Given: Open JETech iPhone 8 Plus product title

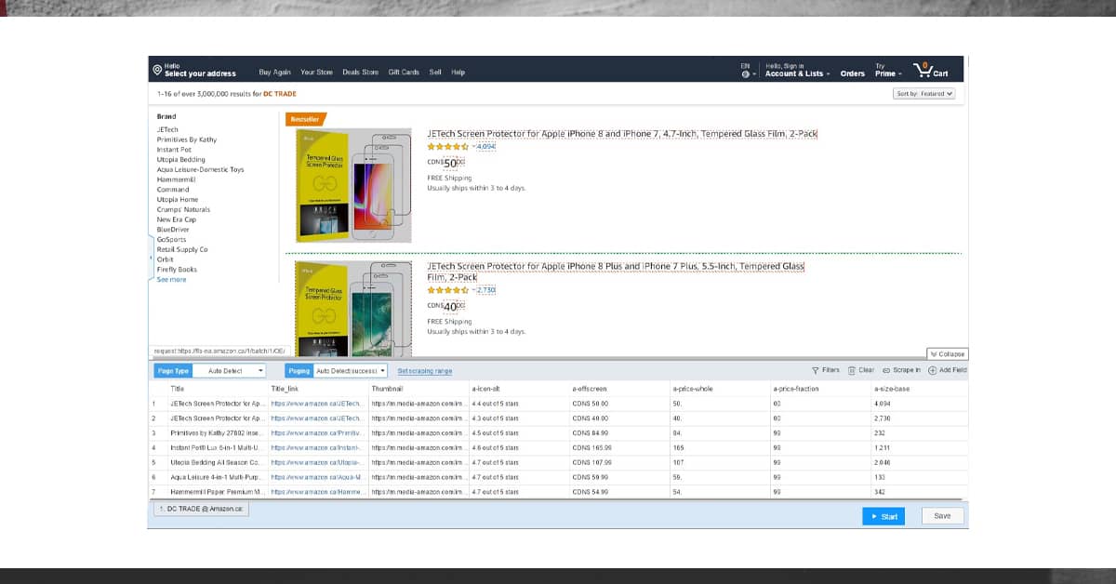Looking at the screenshot, I should click(616, 272).
